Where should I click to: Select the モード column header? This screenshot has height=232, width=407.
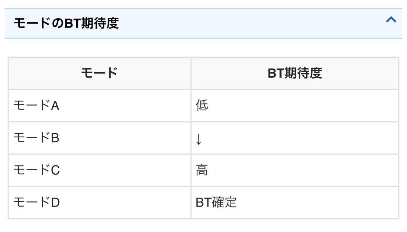tap(99, 73)
